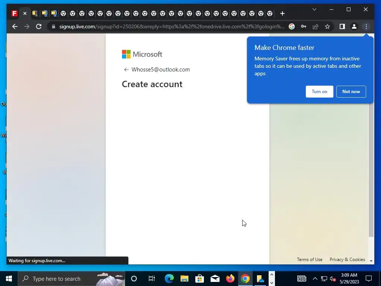Click the scrollbar down arrow at the bottom right
Image resolution: width=381 pixels, height=286 pixels.
tap(371, 261)
